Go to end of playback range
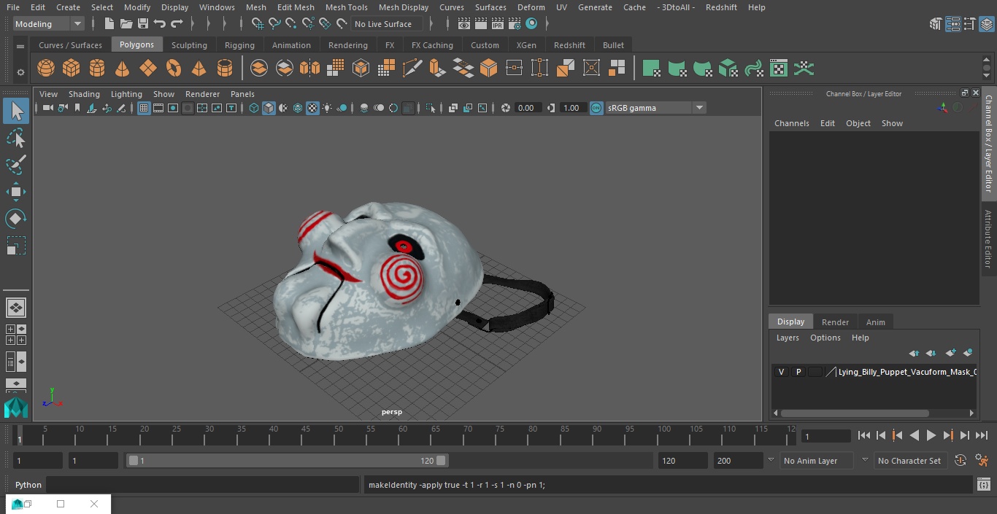 (982, 435)
